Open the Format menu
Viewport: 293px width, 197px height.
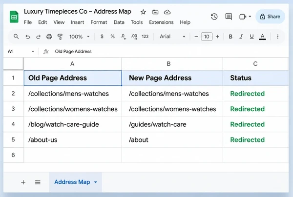point(99,22)
